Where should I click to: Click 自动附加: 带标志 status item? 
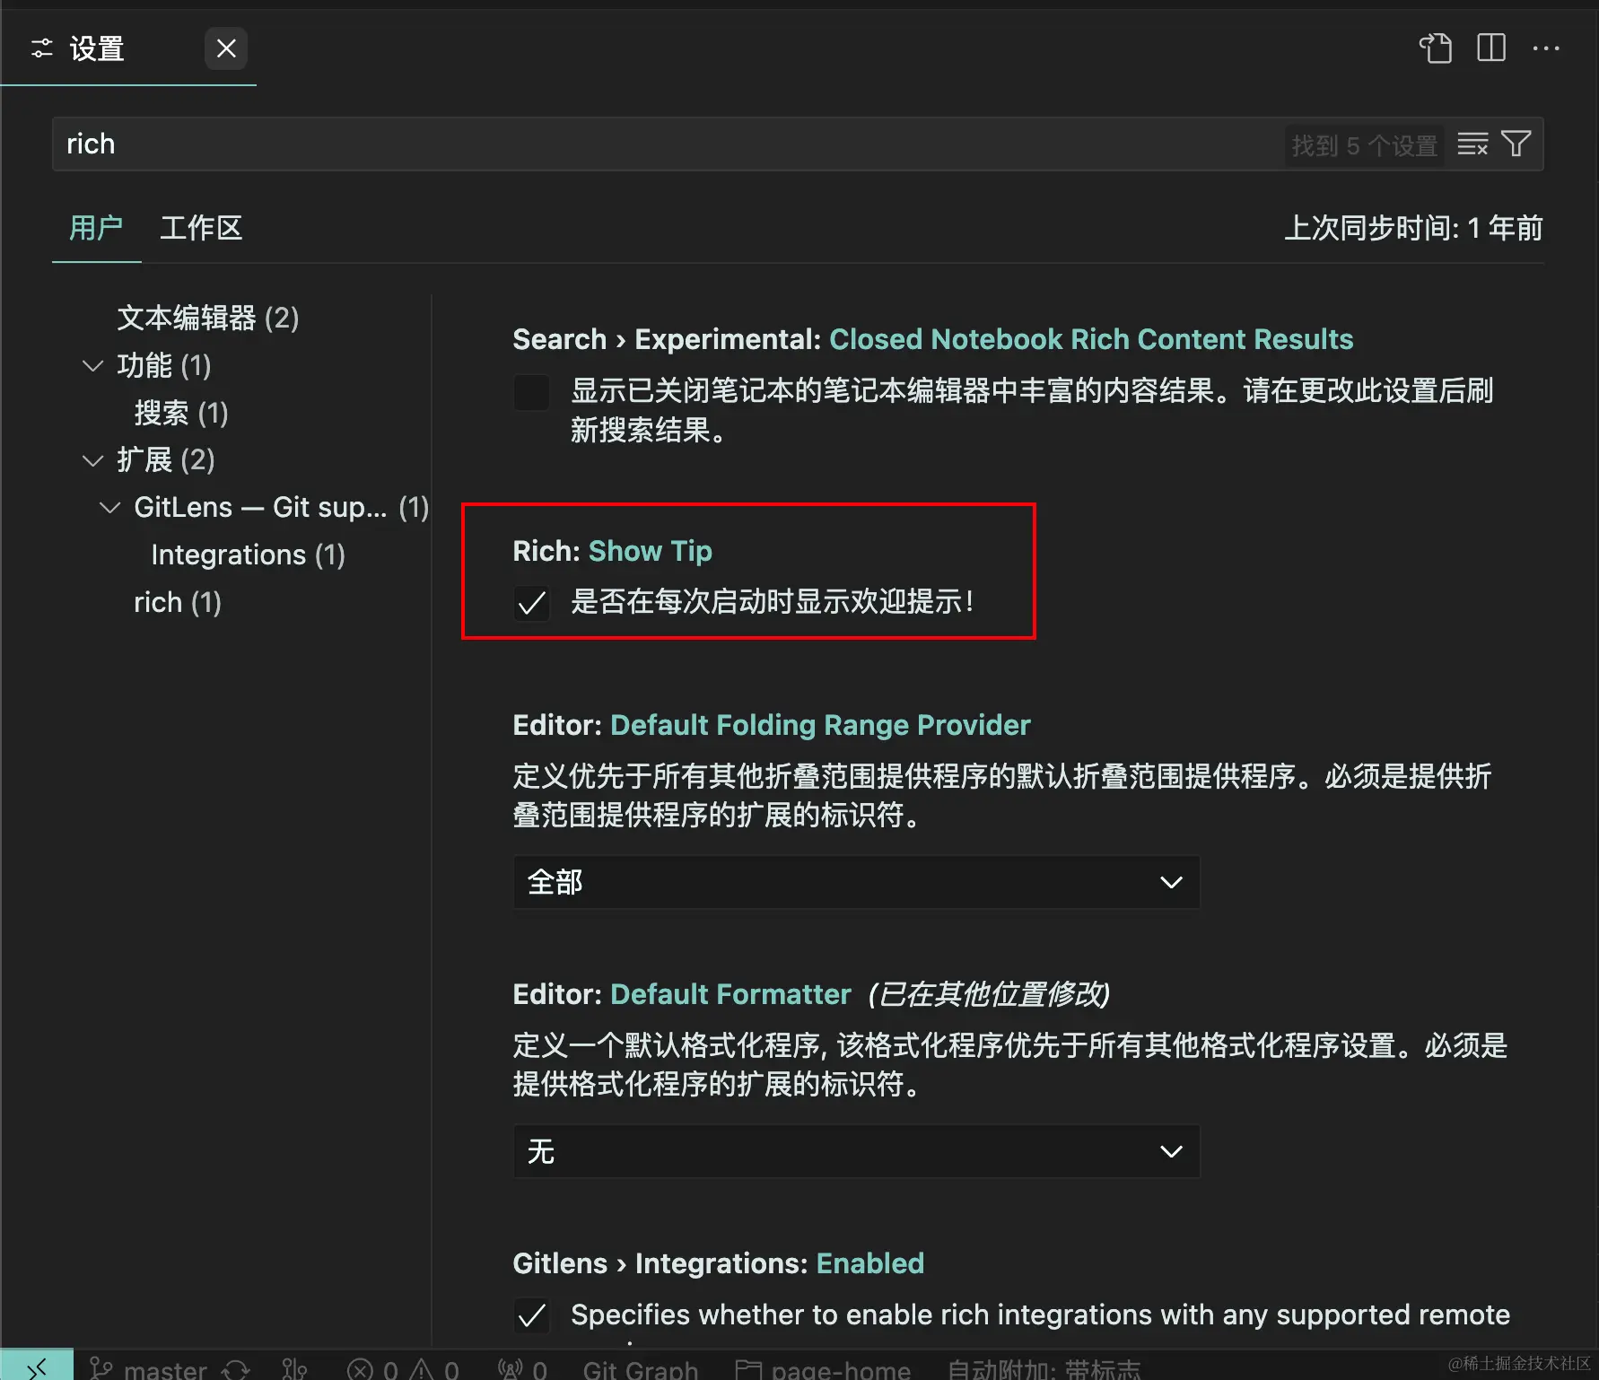[1044, 1368]
